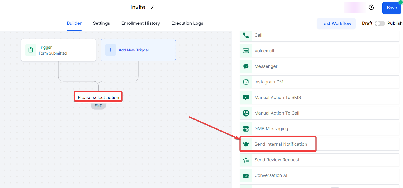
Task: Select the Send Review Request label
Action: [277, 160]
